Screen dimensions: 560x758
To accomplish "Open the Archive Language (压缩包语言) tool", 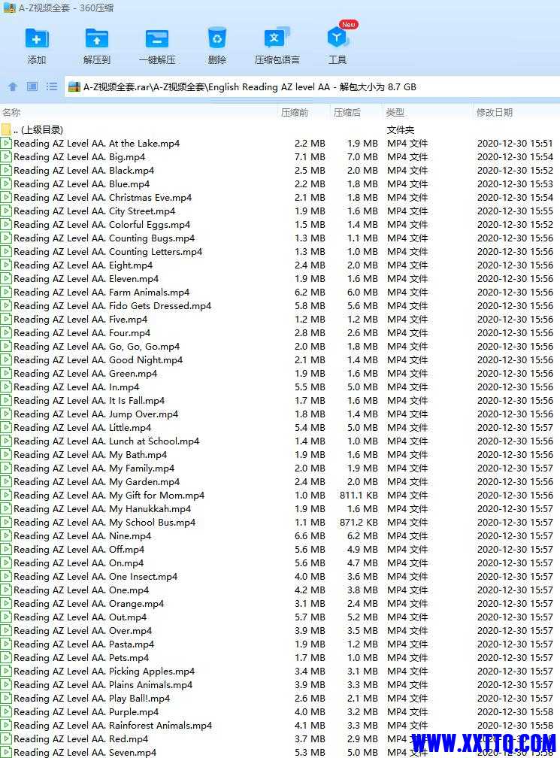I will [277, 38].
